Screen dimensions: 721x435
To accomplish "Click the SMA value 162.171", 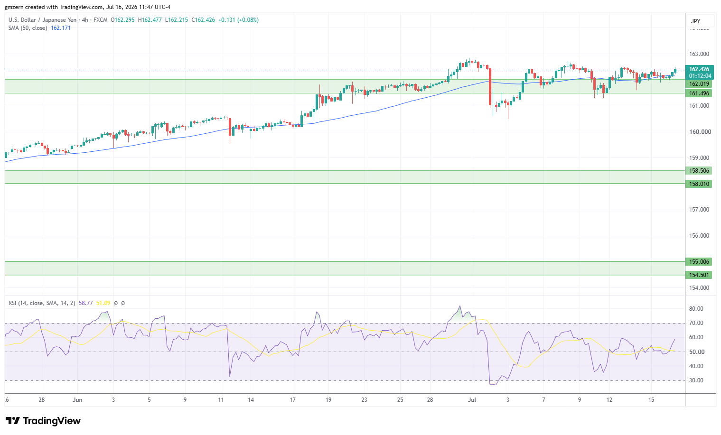I will coord(61,28).
